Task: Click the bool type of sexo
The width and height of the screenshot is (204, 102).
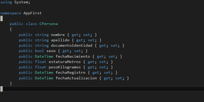Action: (x=40, y=51)
